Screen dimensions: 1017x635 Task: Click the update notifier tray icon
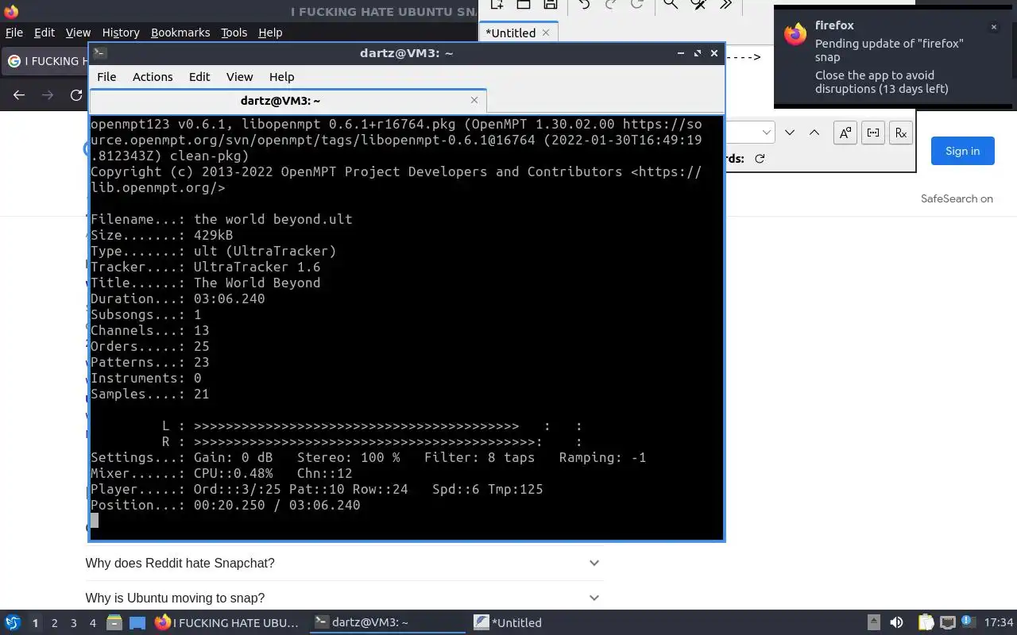pos(968,622)
